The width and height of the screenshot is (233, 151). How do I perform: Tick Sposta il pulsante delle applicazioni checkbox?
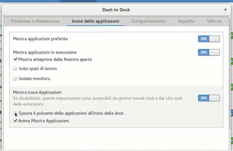point(15,113)
